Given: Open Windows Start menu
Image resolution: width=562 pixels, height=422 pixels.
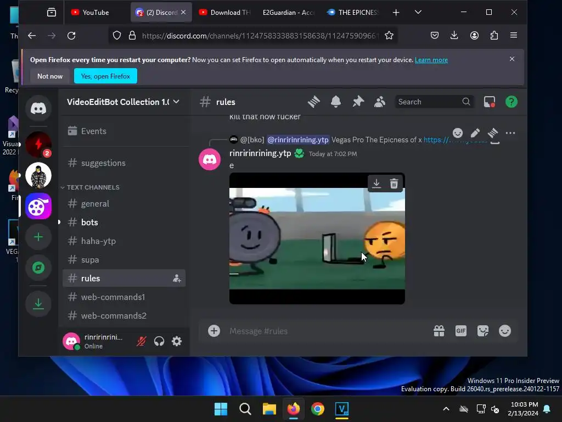Looking at the screenshot, I should 221,409.
